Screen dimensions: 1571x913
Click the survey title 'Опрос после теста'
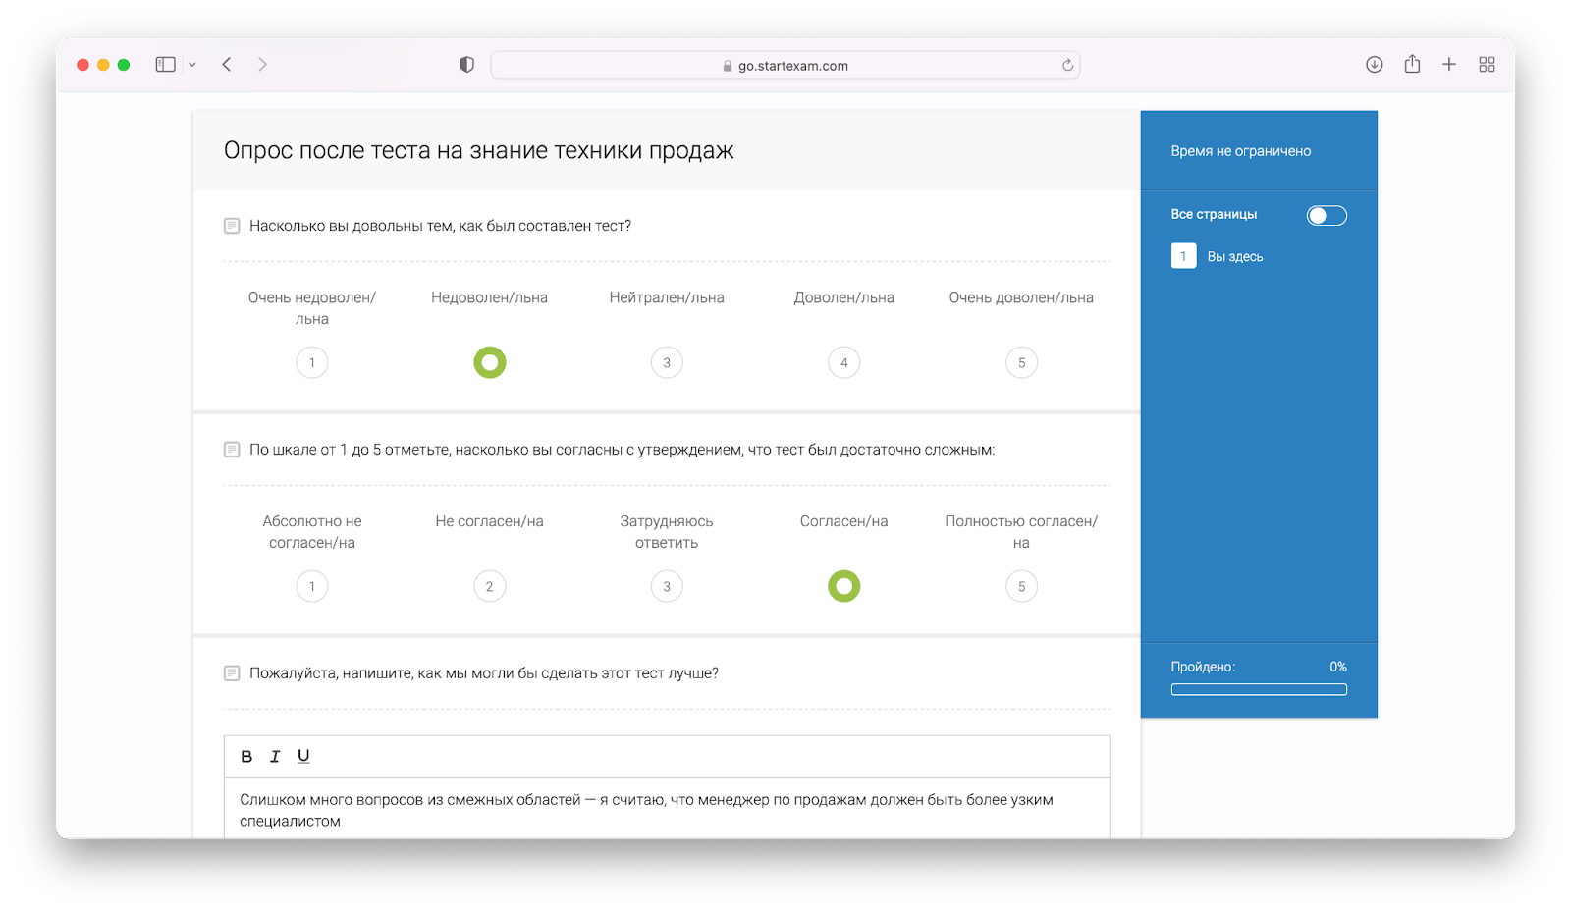(479, 150)
